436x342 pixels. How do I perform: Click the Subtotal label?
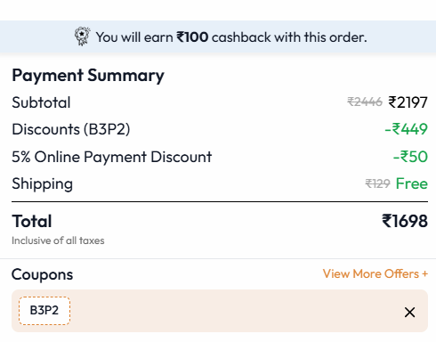pos(41,102)
